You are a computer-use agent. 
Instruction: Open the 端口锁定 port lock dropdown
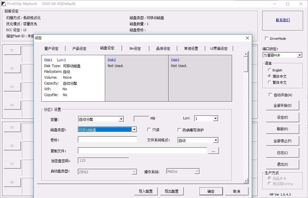tap(300, 55)
